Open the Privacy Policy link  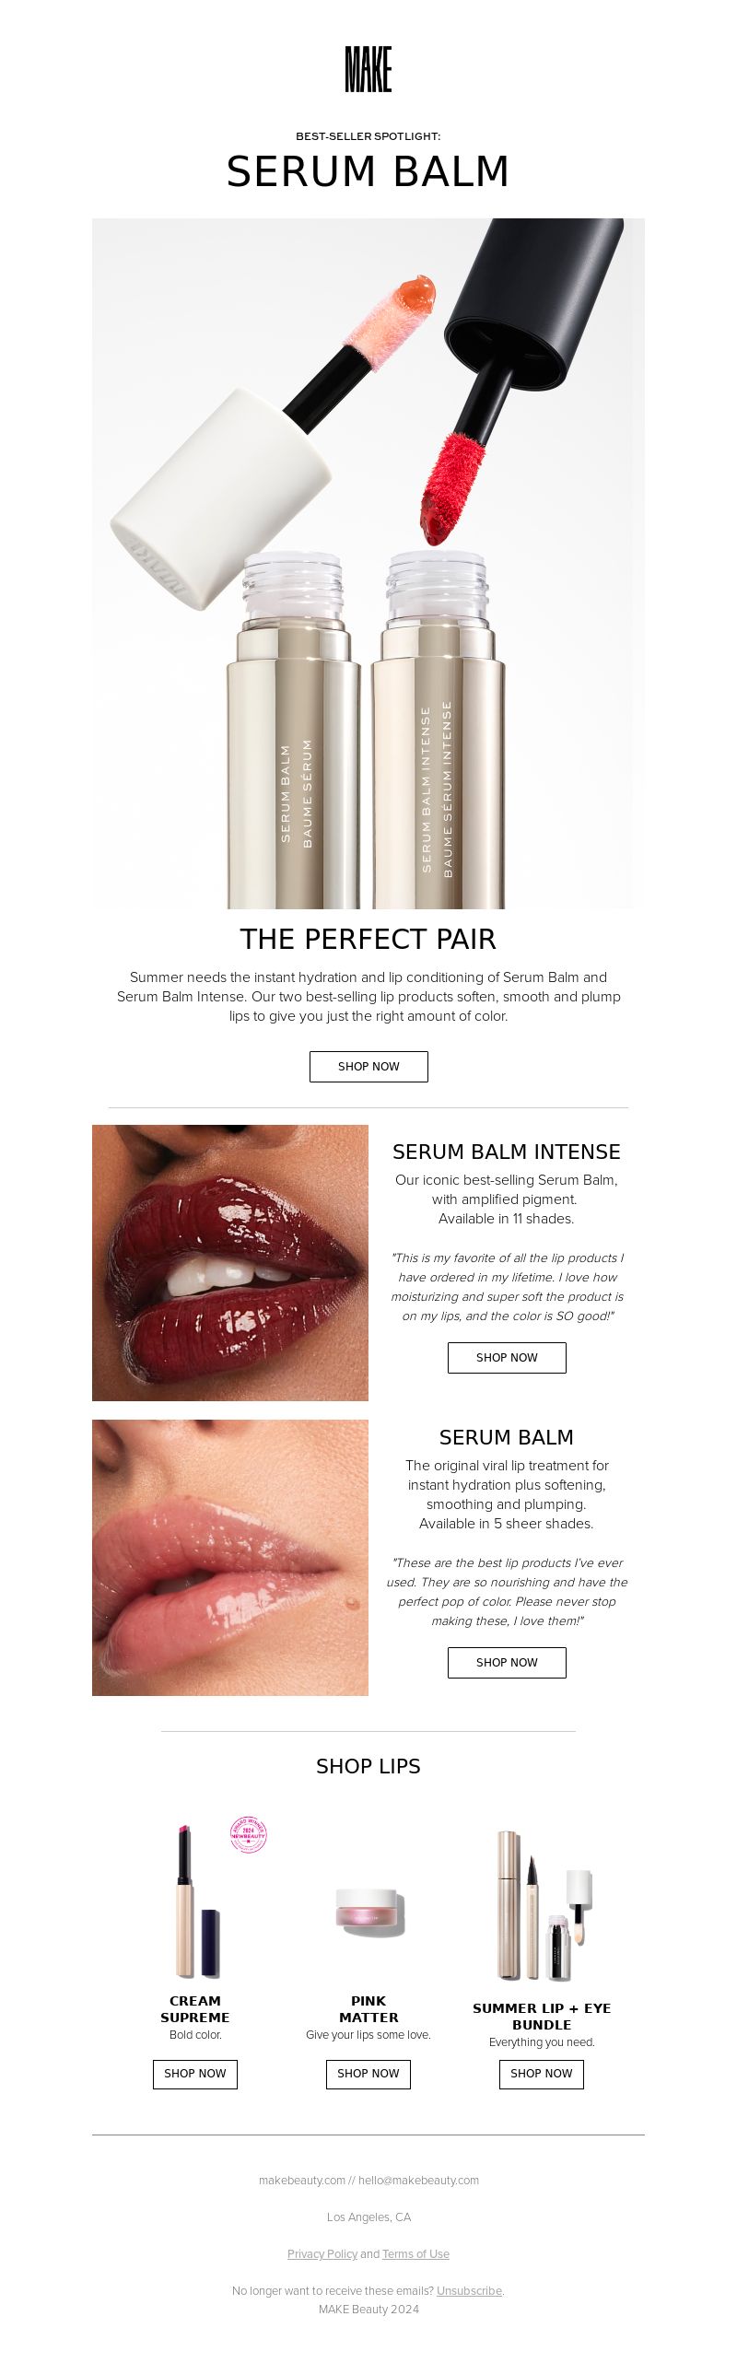(322, 2253)
